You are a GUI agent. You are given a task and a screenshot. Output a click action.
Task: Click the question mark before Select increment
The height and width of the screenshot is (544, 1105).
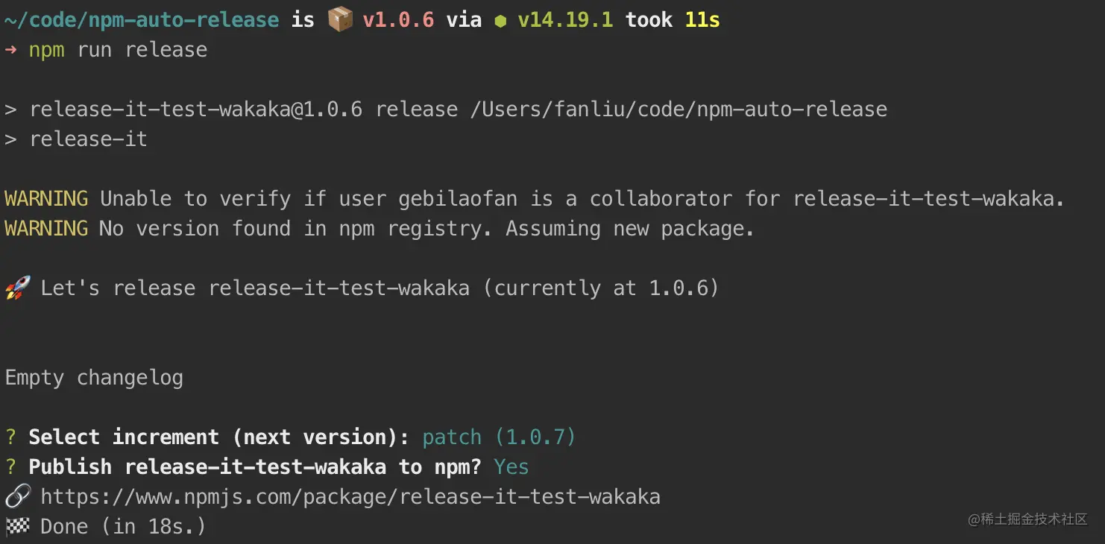pyautogui.click(x=10, y=437)
